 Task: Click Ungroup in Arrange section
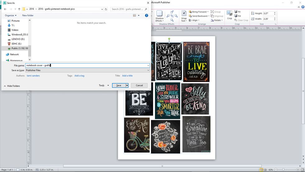217,16
